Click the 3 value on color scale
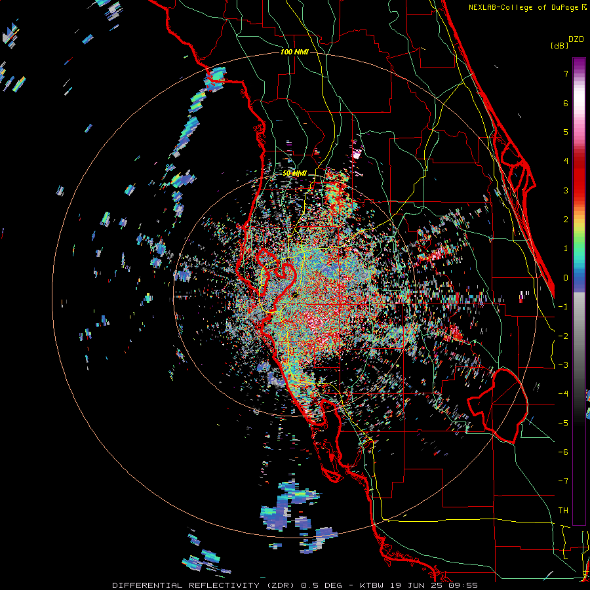Image resolution: width=590 pixels, height=590 pixels. pos(566,190)
